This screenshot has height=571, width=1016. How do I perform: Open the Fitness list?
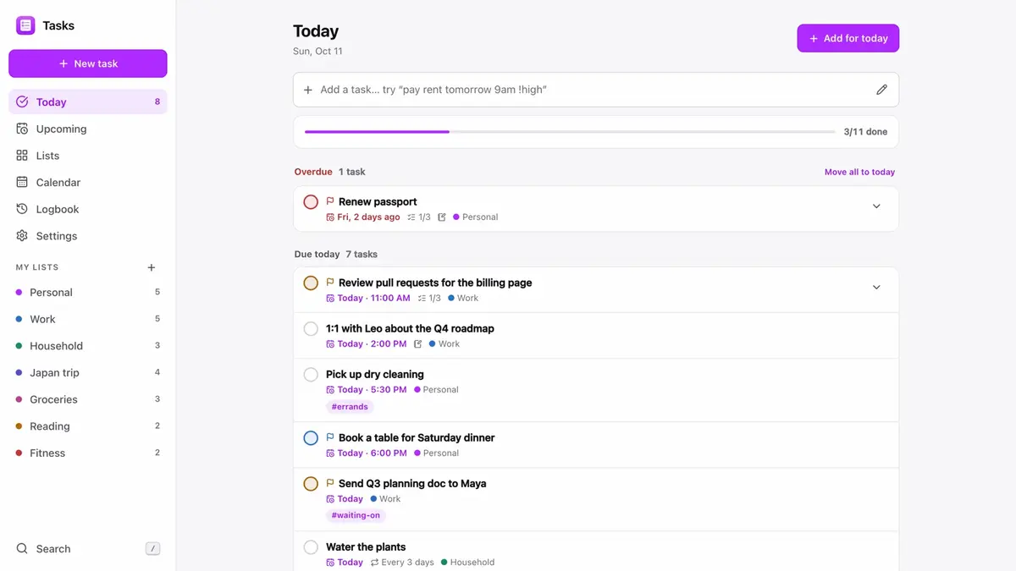coord(88,453)
